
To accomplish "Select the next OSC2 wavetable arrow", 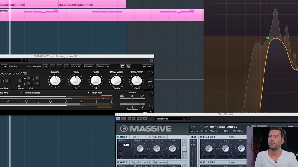I will click(151, 162).
